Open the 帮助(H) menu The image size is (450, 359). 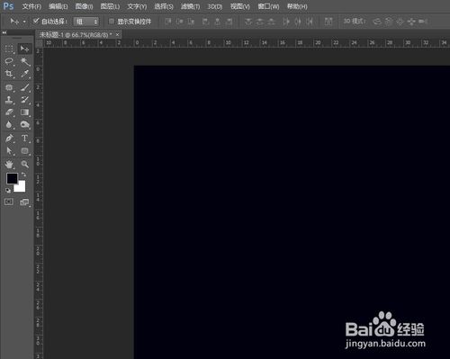click(x=297, y=6)
